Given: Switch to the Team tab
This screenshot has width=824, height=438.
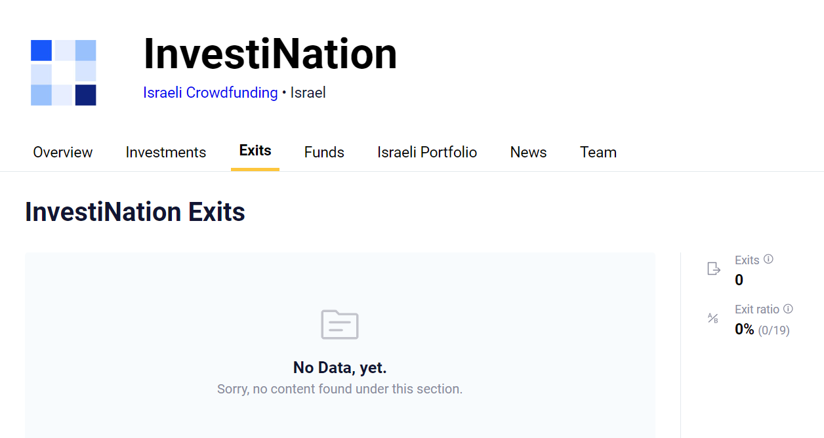Looking at the screenshot, I should [598, 152].
